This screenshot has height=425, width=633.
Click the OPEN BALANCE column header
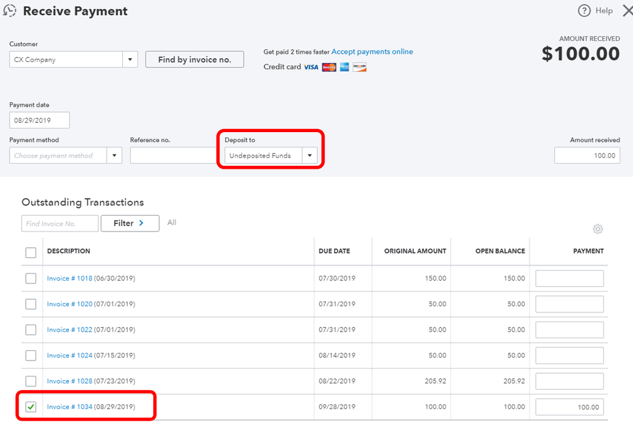coord(500,251)
